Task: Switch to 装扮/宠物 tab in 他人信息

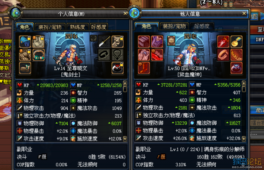Action: point(174,26)
